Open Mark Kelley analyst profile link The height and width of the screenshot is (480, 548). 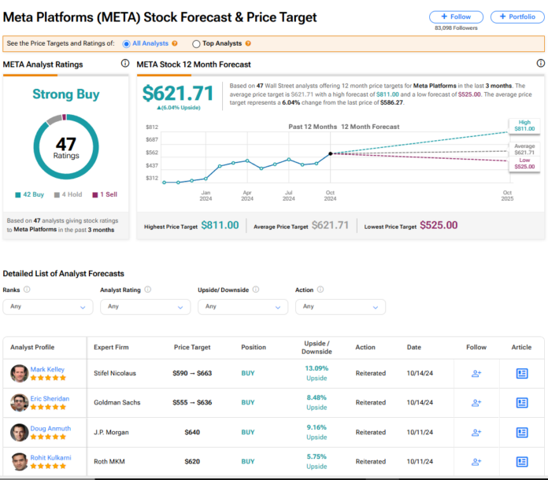pyautogui.click(x=49, y=369)
